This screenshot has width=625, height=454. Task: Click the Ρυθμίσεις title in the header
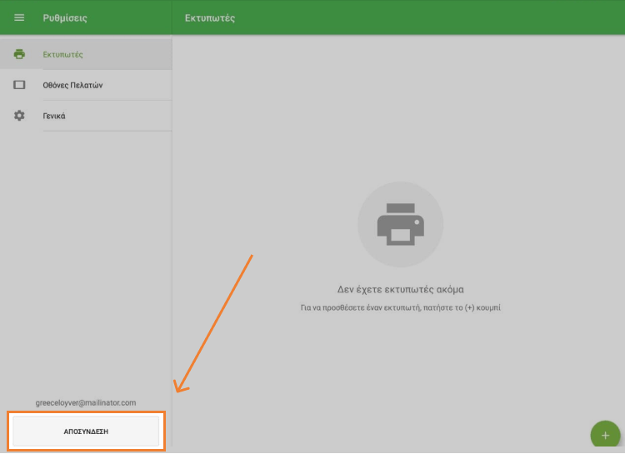[65, 17]
